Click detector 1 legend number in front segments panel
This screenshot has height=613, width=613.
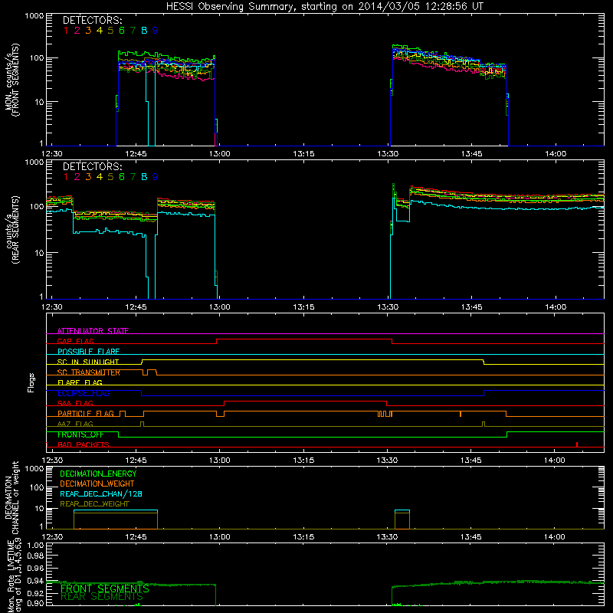pos(66,31)
